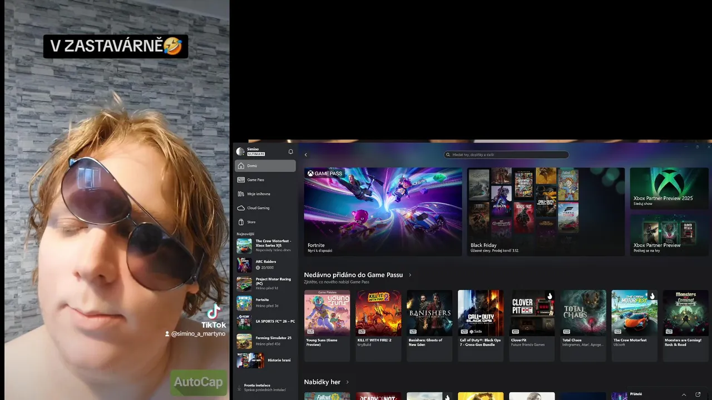Viewport: 712px width, 400px height.
Task: Open The Crew Motorfest Xbox Series X|S recent entry
Action: [265, 246]
